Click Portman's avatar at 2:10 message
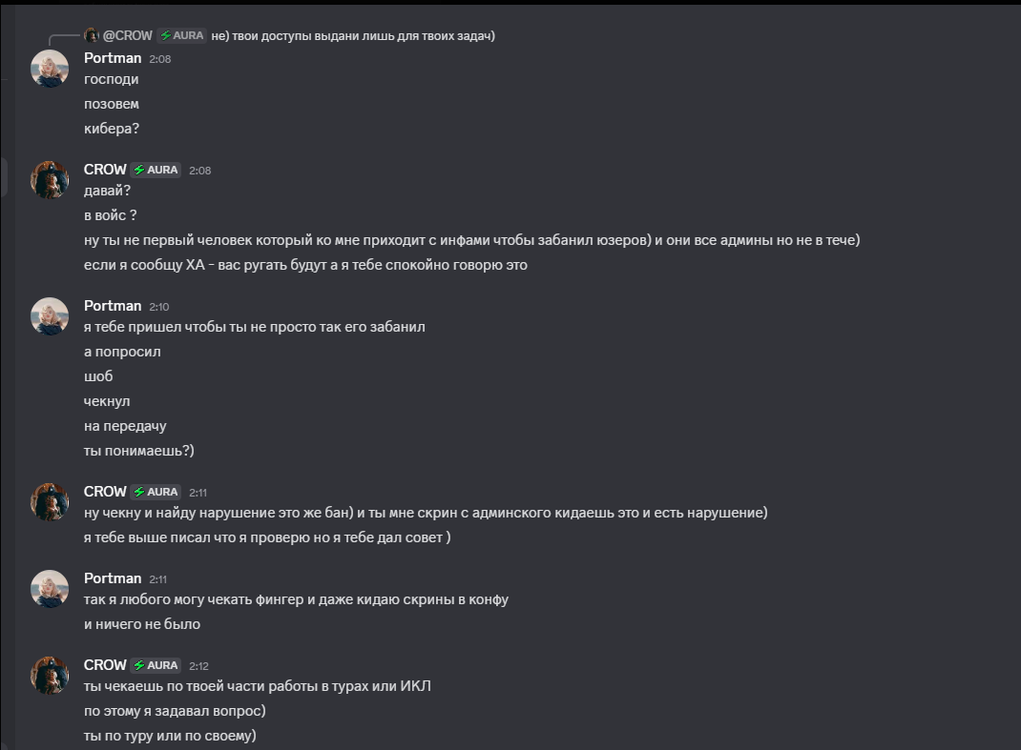The width and height of the screenshot is (1021, 750). 50,316
